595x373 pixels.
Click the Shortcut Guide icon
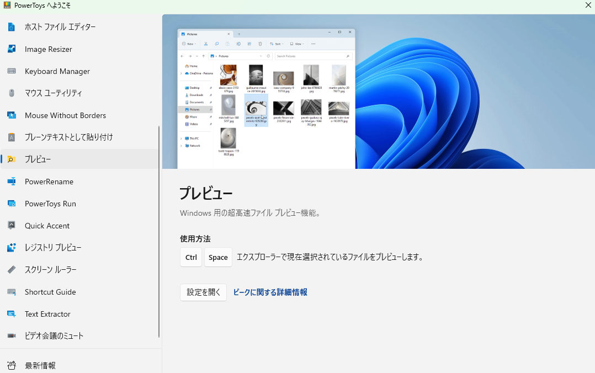point(12,292)
